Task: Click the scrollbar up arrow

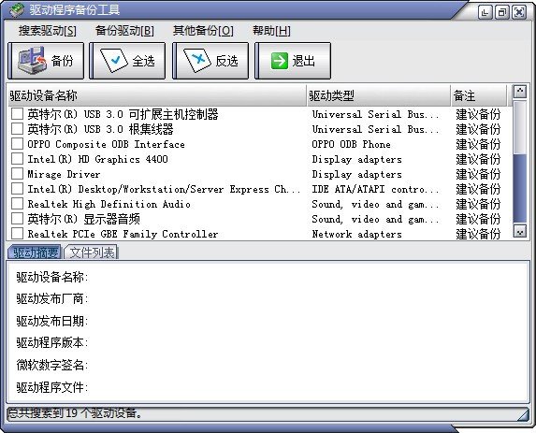Action: coord(519,92)
